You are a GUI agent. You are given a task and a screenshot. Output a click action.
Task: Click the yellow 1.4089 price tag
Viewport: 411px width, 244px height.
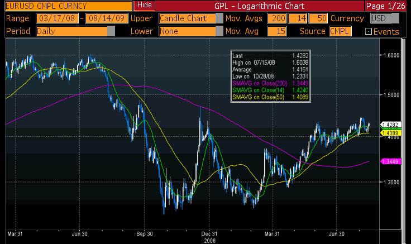coord(391,133)
